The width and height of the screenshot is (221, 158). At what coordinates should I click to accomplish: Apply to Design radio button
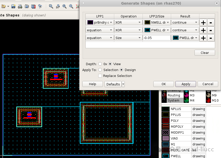pyautogui.click(x=121, y=70)
